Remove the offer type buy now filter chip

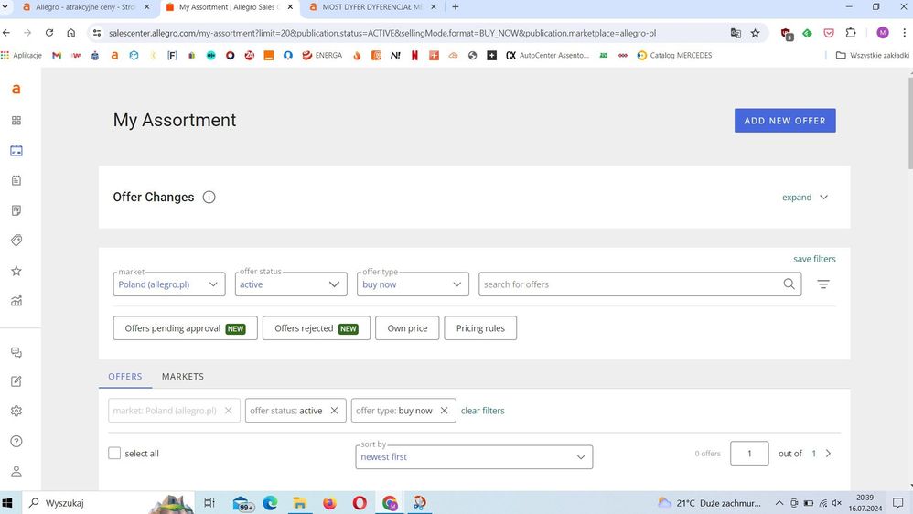pyautogui.click(x=445, y=411)
